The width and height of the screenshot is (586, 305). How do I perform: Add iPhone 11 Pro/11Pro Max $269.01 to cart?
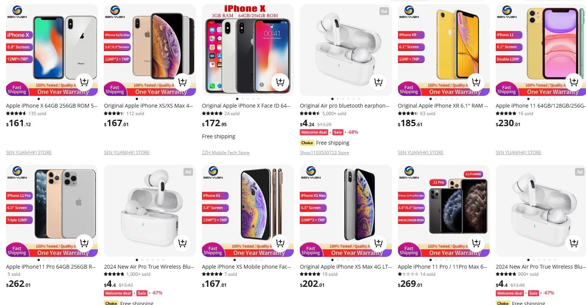tap(476, 243)
